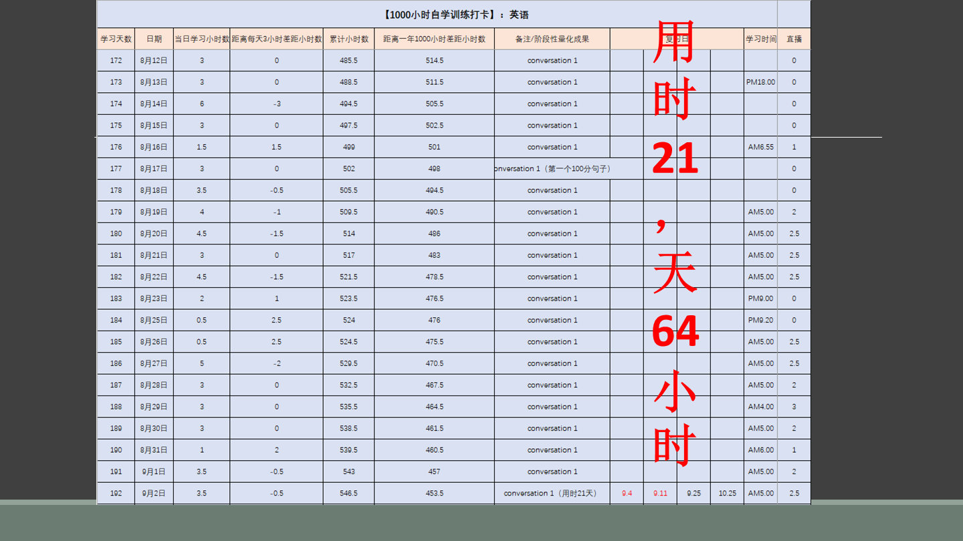The image size is (963, 541).
Task: Click the 累计小时数 column header
Action: [348, 39]
